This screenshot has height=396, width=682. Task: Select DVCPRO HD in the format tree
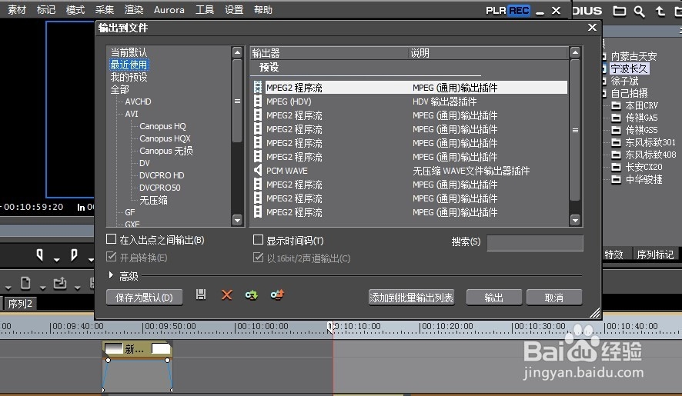[162, 175]
